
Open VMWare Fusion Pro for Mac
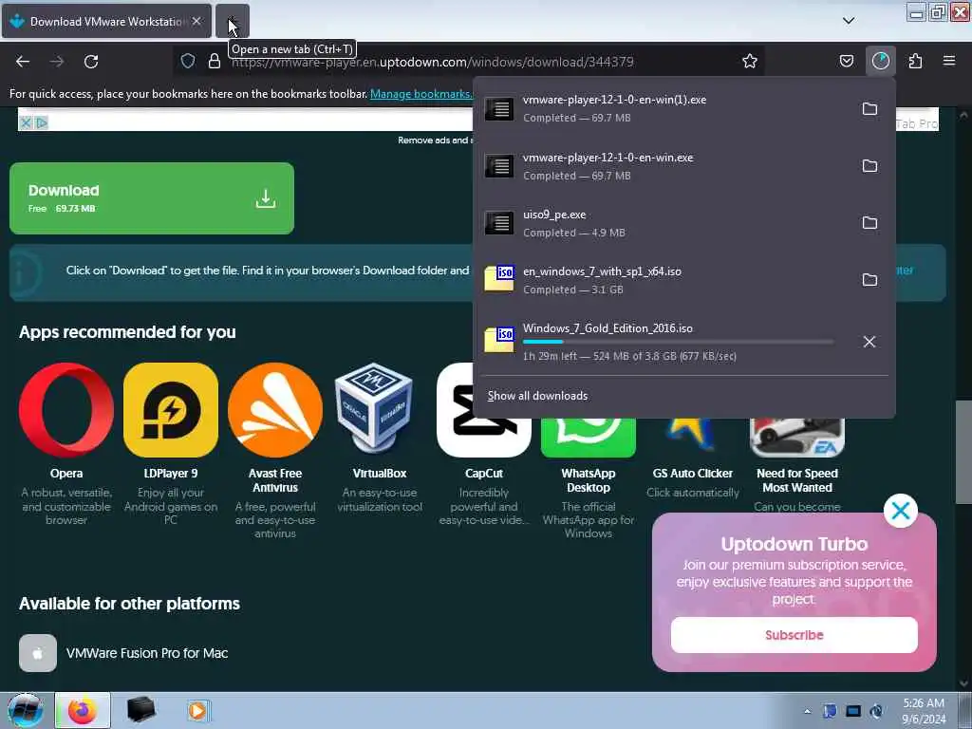point(147,653)
